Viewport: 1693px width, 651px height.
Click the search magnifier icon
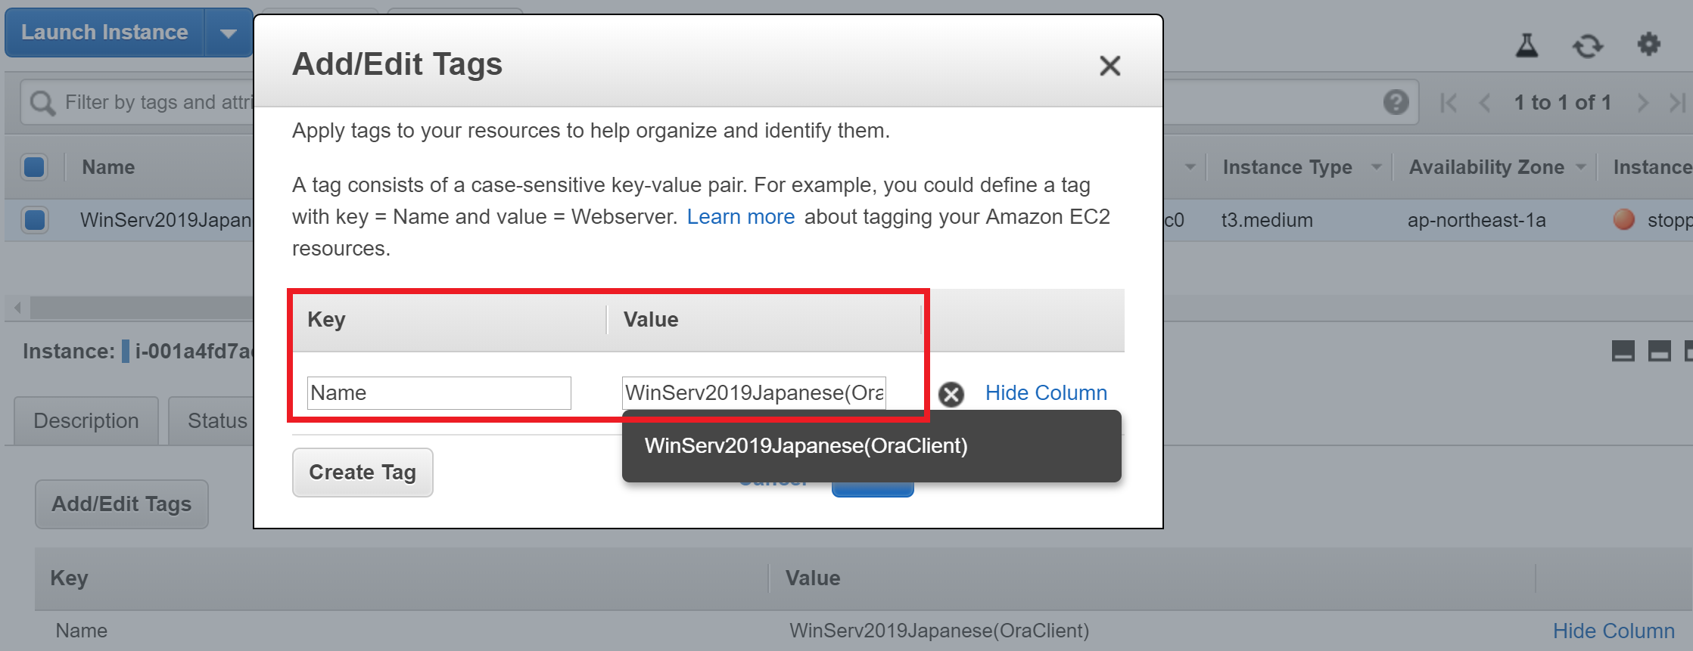pyautogui.click(x=42, y=103)
